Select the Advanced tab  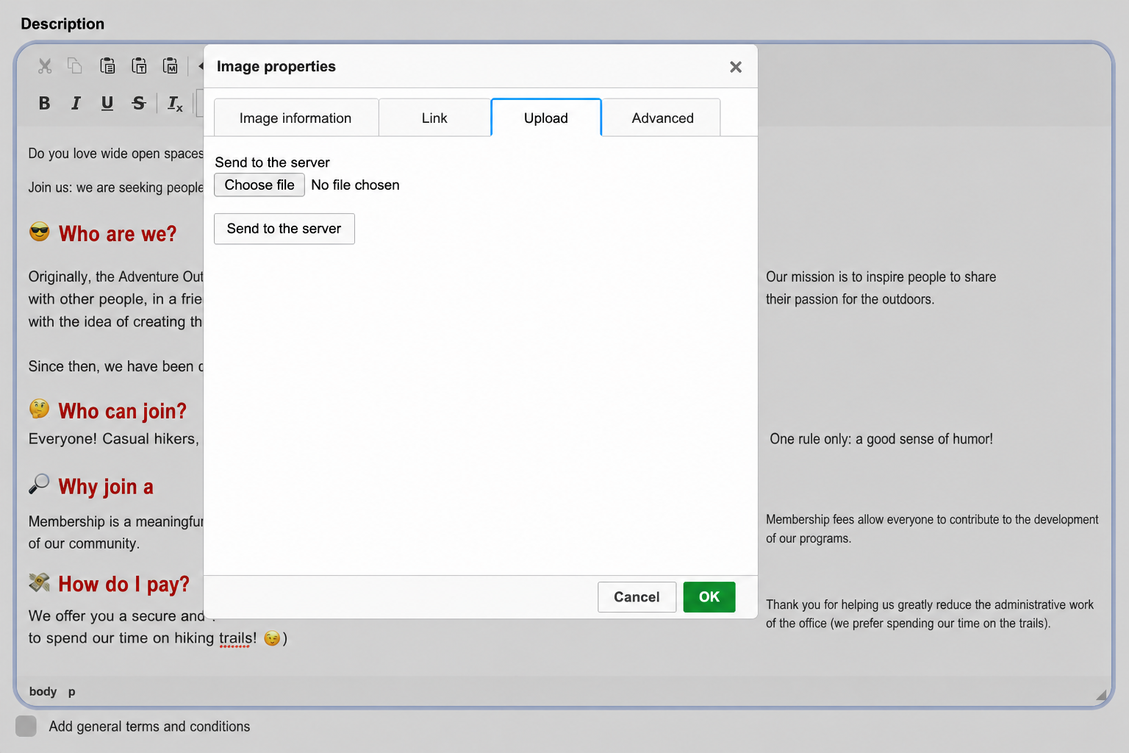(662, 118)
